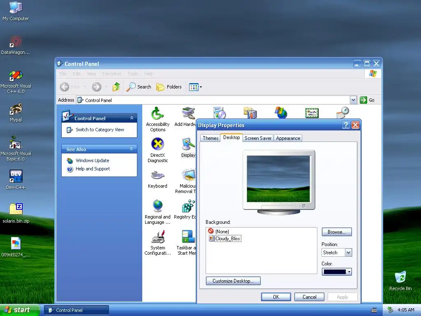Select the Dev-C++ desktop shortcut

pyautogui.click(x=16, y=180)
